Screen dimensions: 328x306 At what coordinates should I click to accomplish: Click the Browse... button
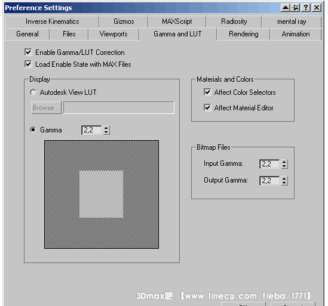46,108
